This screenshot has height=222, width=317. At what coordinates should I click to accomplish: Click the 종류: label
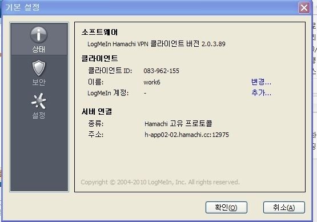pyautogui.click(x=95, y=123)
